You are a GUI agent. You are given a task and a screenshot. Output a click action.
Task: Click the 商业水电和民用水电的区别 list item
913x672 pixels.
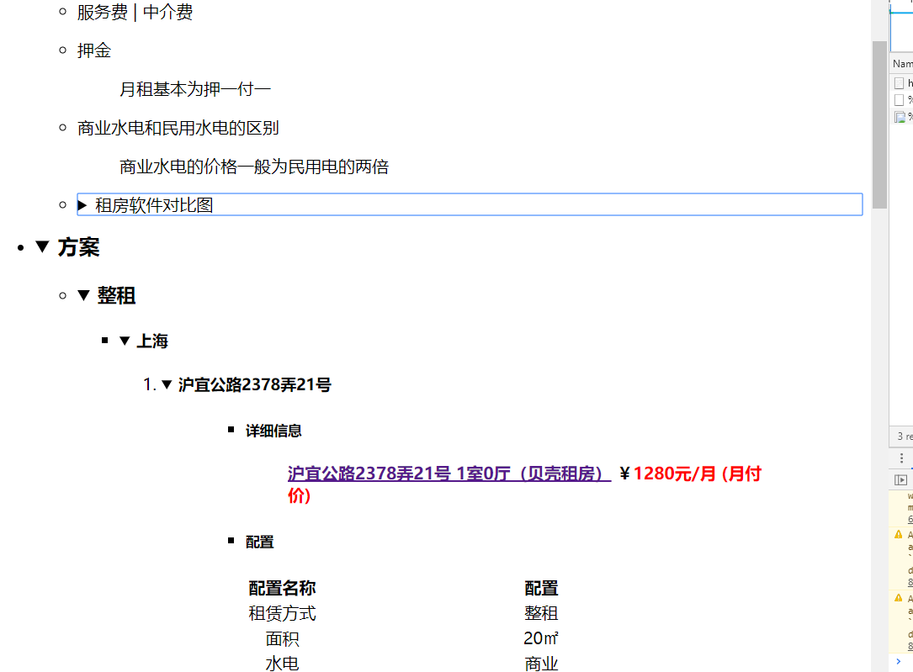tap(178, 128)
